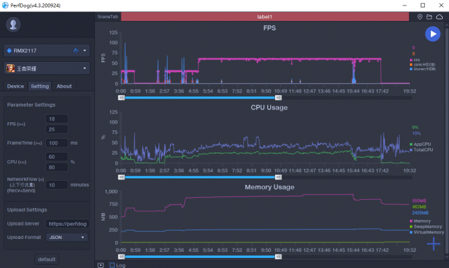Click the FPS chart right range slider handle
449x268 pixels.
click(278, 98)
